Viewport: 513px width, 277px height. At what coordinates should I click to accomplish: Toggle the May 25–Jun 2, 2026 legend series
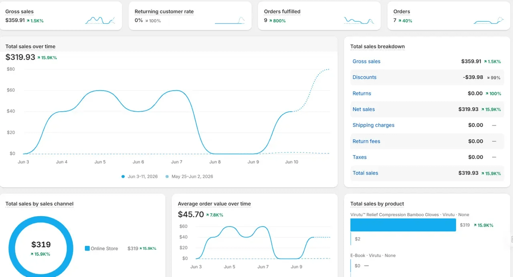click(x=189, y=177)
